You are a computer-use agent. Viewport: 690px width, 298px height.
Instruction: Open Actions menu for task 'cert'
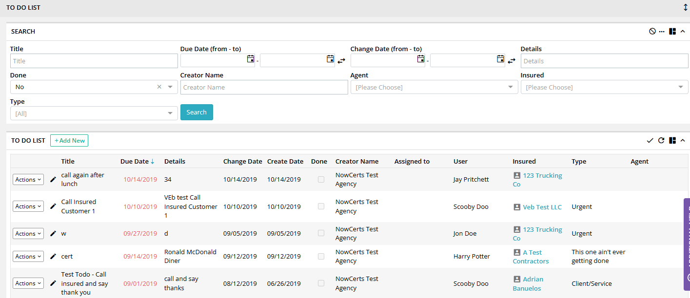28,256
